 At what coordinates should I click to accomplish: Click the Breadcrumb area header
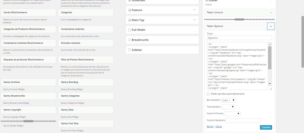(162, 40)
